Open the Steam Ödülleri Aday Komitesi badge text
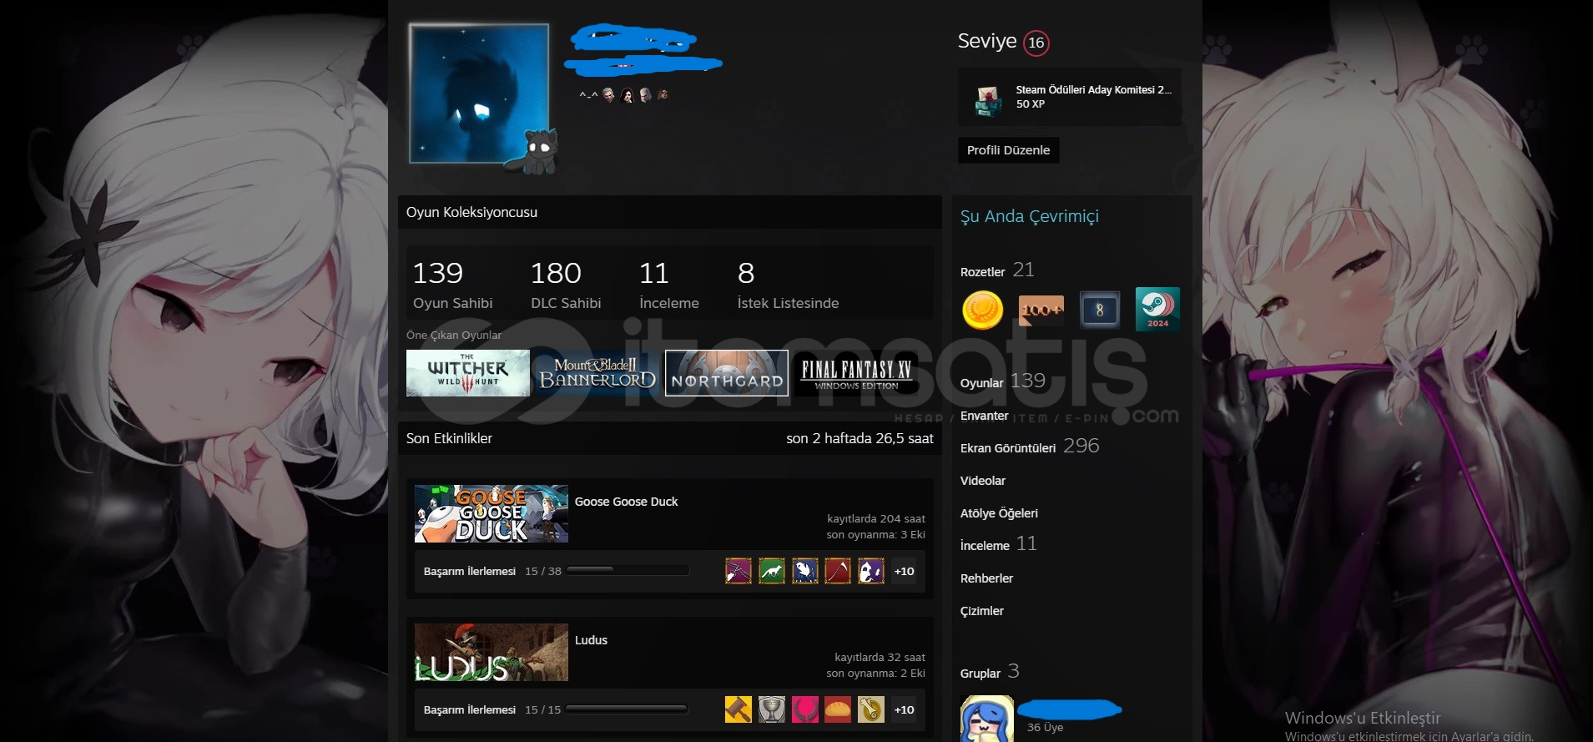Image resolution: width=1593 pixels, height=742 pixels. point(1093,90)
